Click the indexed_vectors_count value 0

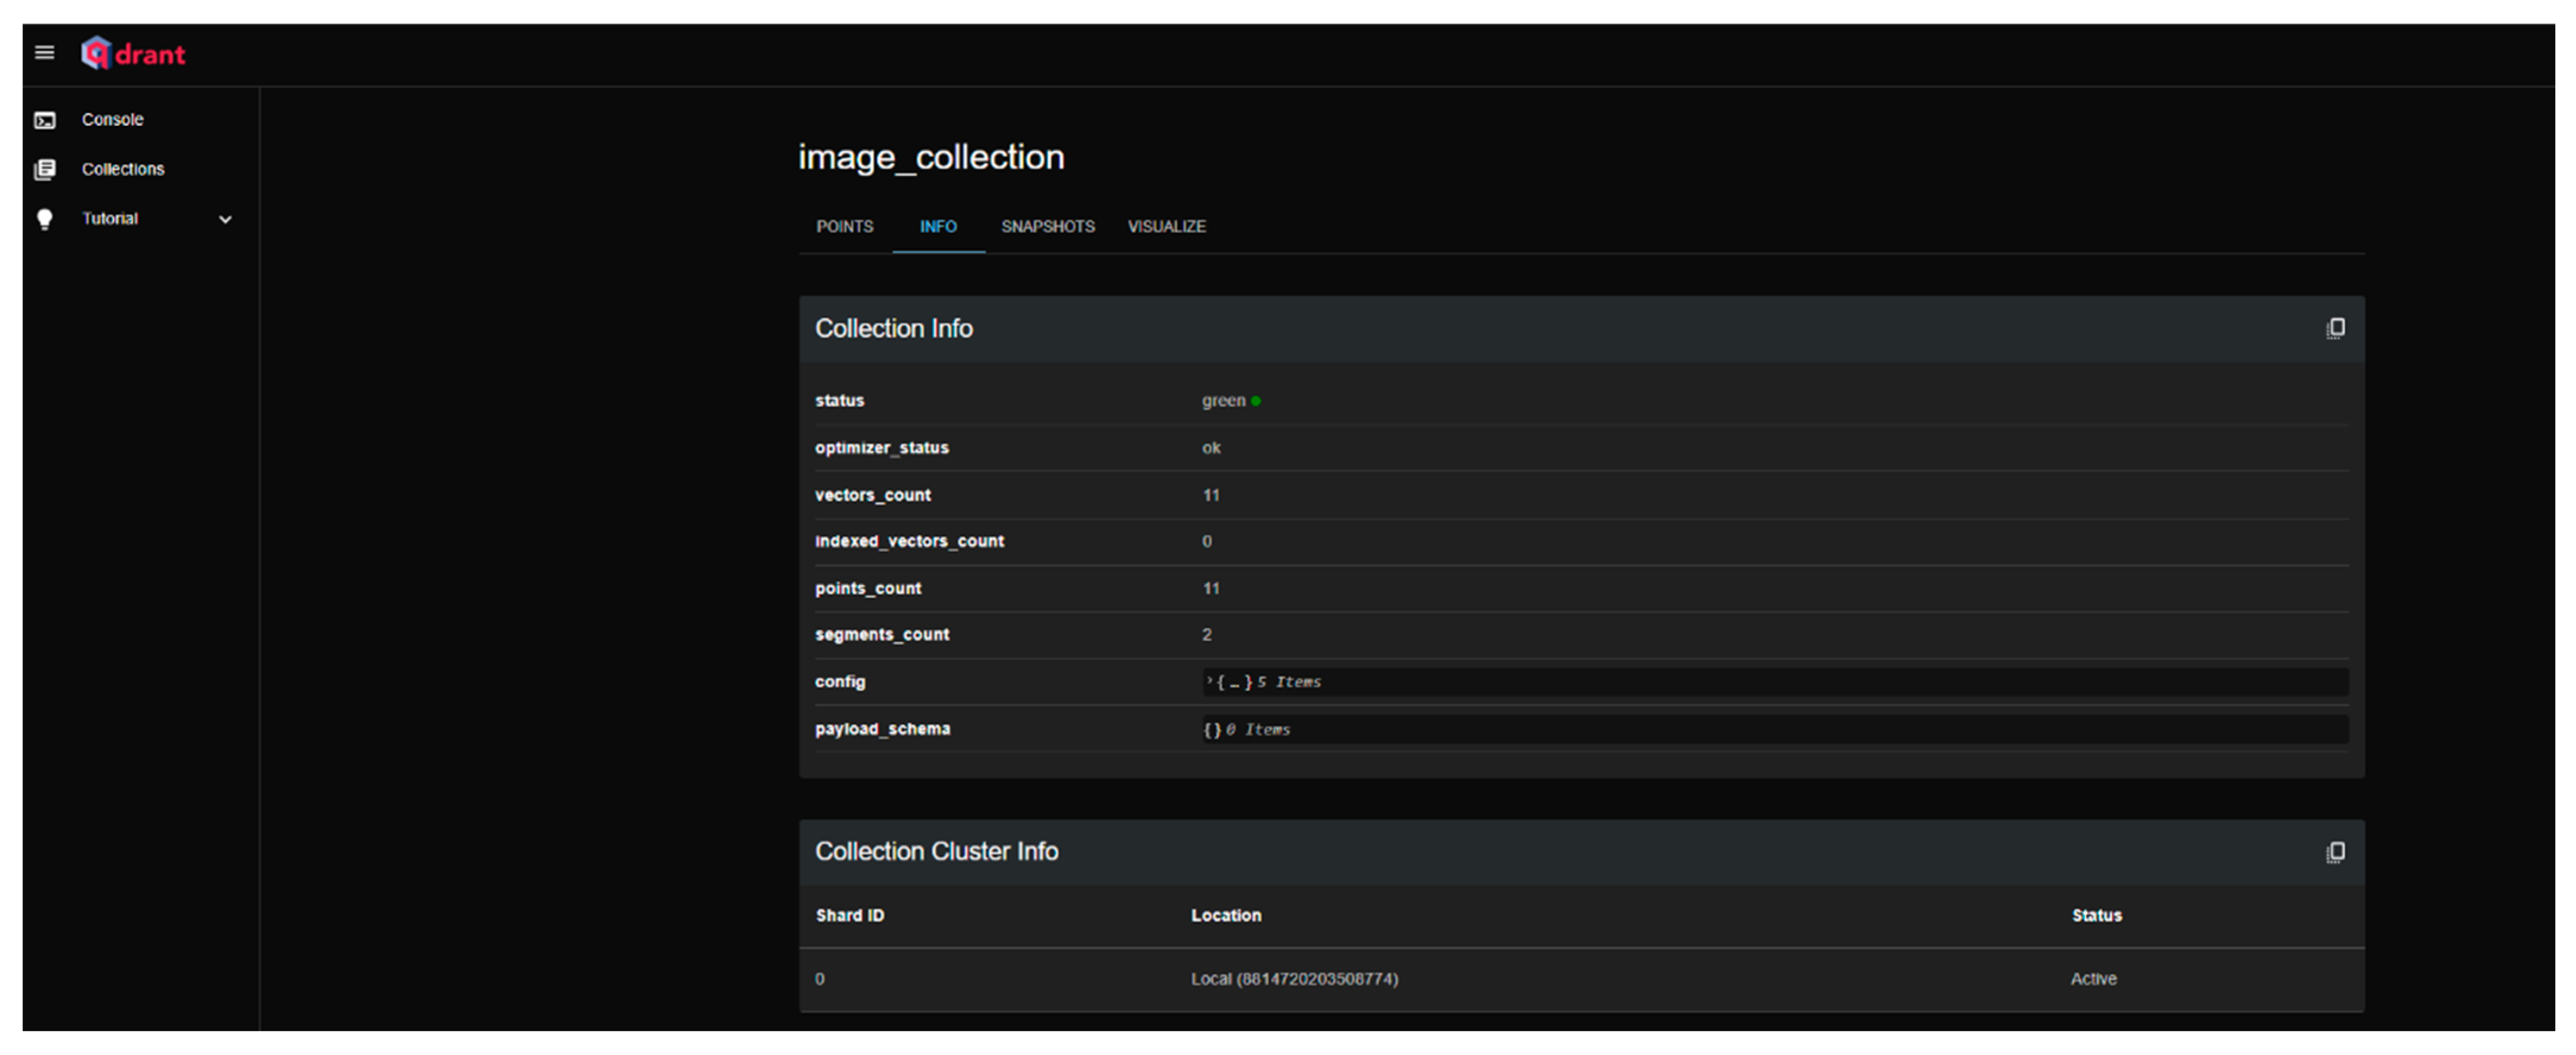(x=1207, y=541)
